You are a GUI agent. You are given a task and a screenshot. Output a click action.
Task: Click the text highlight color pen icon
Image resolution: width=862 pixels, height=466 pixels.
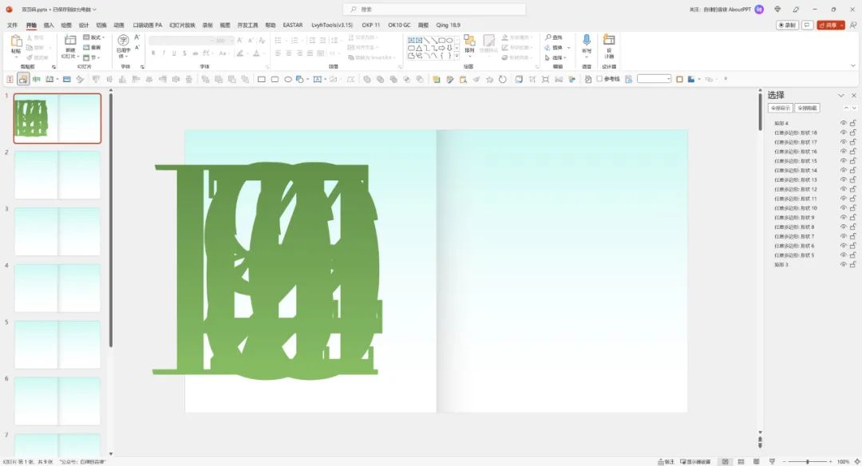(239, 53)
